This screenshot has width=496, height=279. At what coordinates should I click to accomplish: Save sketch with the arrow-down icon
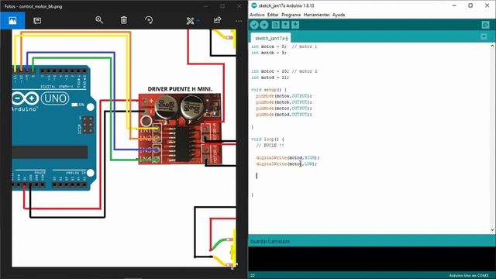pos(295,25)
